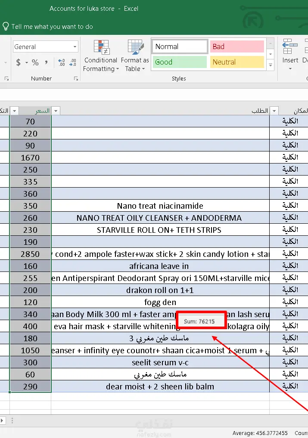Select price cell 1670

(31, 157)
